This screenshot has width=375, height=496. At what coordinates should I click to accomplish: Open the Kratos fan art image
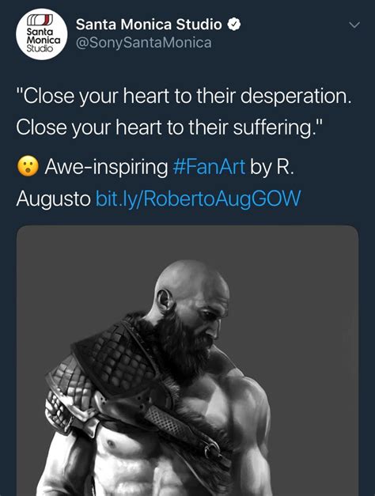[x=187, y=361]
